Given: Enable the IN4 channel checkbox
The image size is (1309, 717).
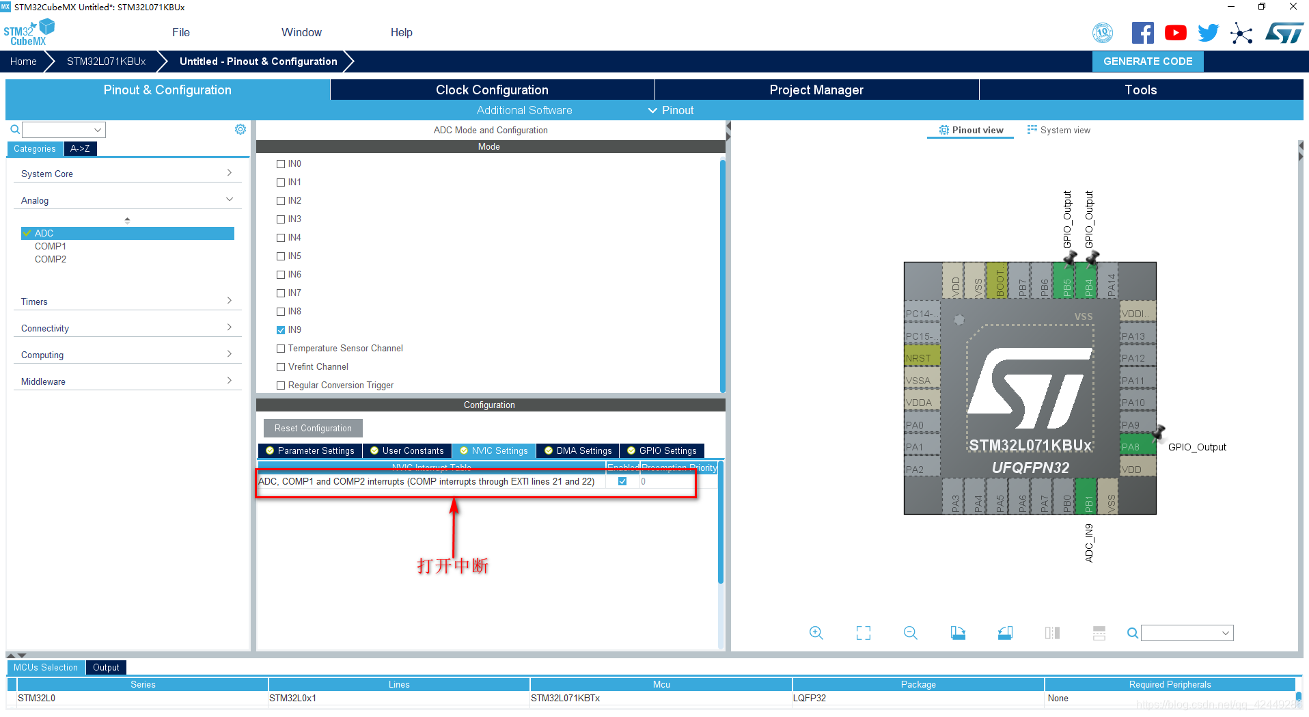Looking at the screenshot, I should coord(281,238).
